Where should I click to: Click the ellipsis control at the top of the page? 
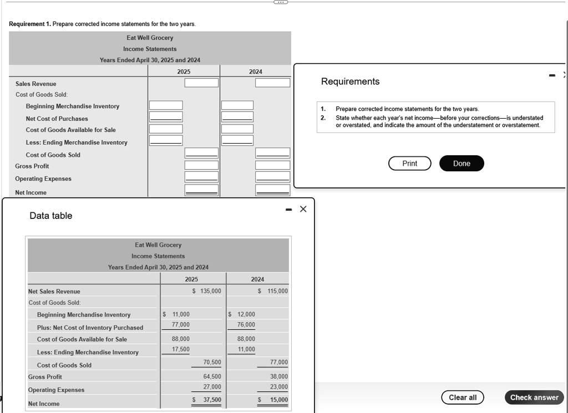[280, 2]
